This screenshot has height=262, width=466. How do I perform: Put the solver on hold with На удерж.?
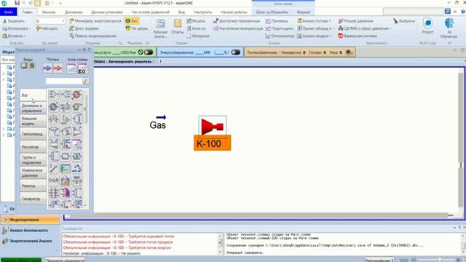click(x=137, y=28)
